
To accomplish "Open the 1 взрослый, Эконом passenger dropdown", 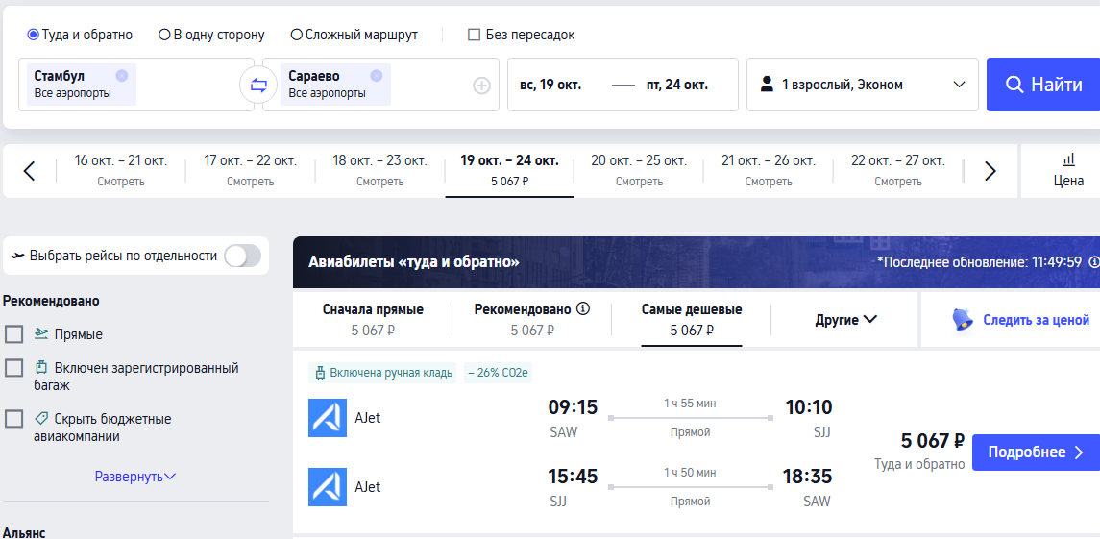I will (x=862, y=85).
